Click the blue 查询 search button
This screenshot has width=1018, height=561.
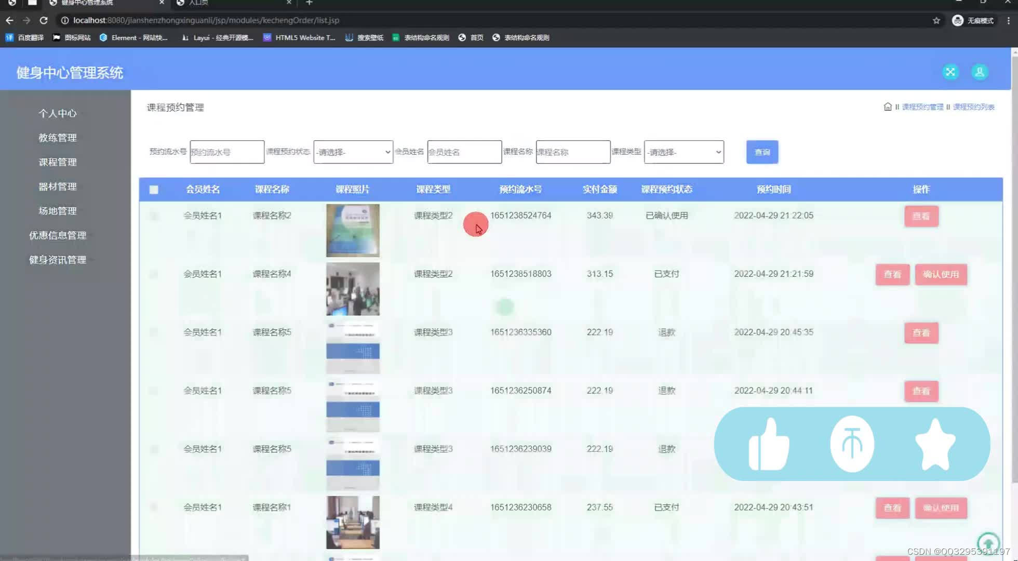coord(762,152)
